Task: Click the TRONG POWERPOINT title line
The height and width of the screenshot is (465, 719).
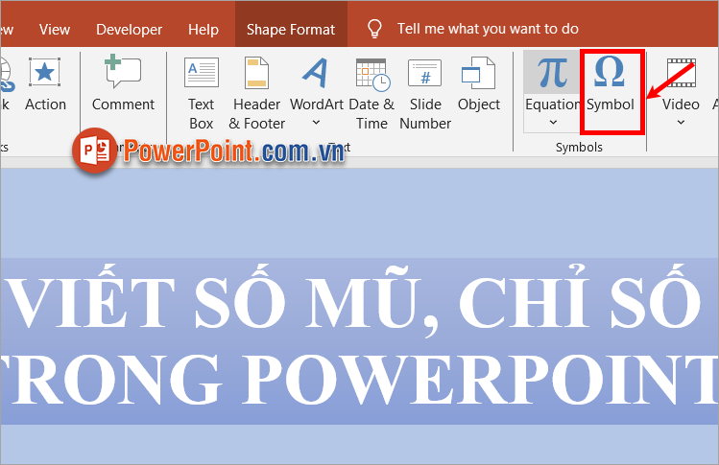Action: point(359,380)
